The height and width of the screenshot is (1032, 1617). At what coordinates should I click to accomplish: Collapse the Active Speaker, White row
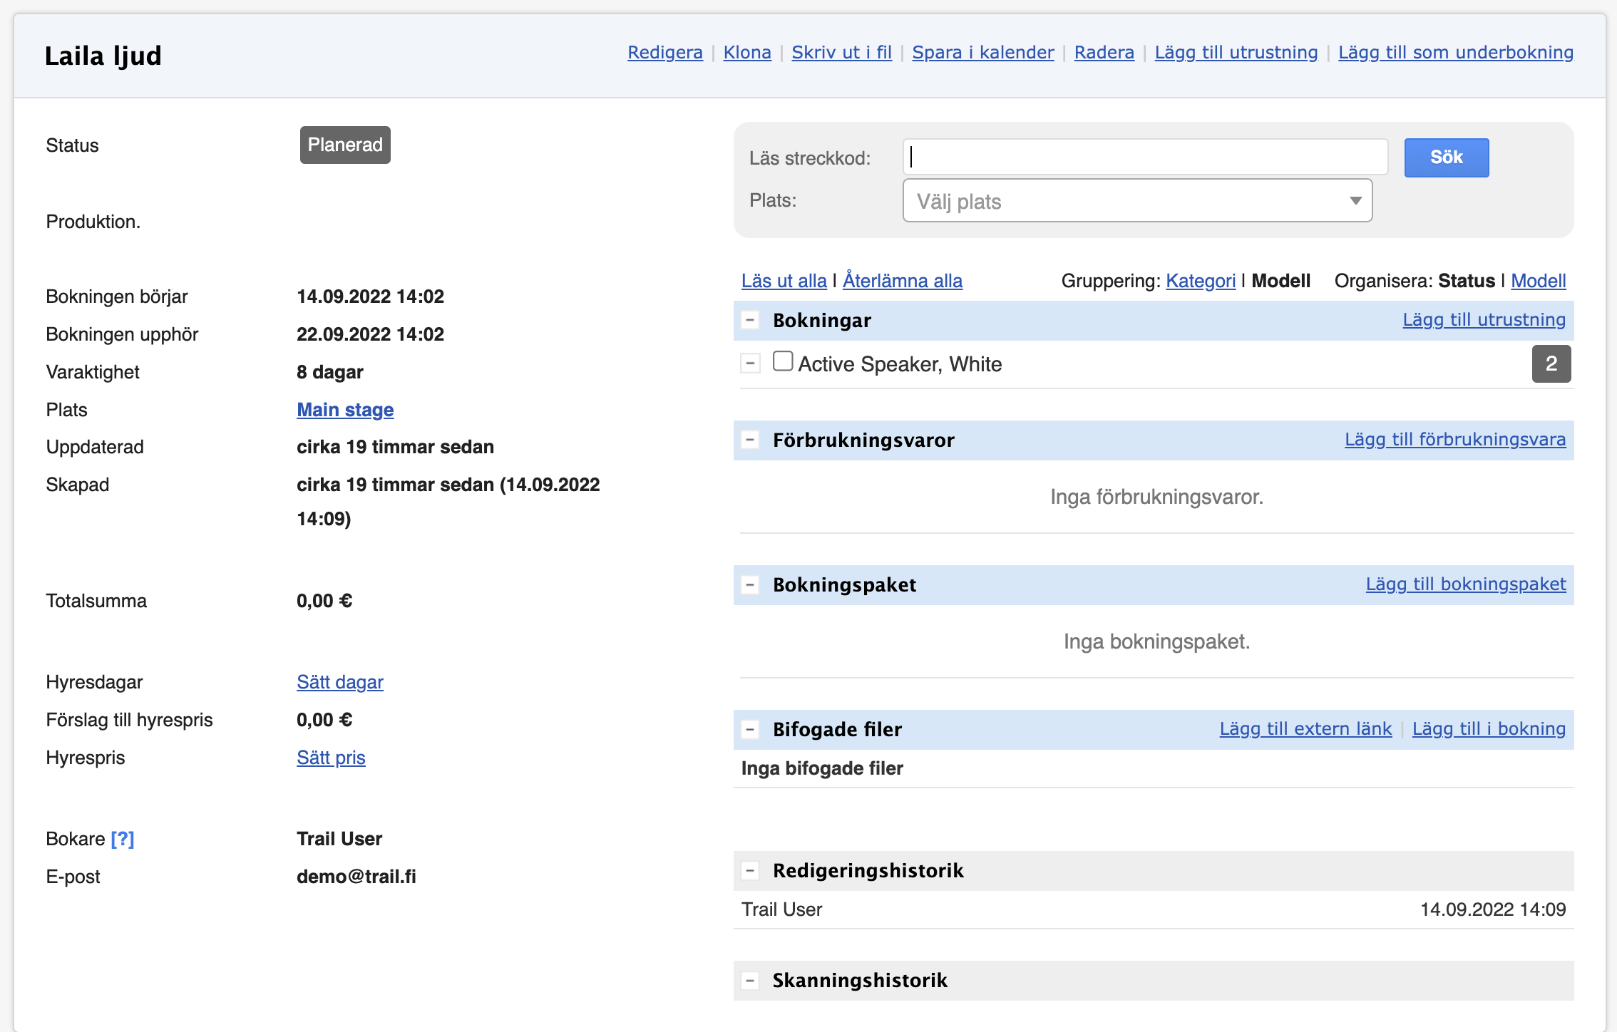[749, 364]
